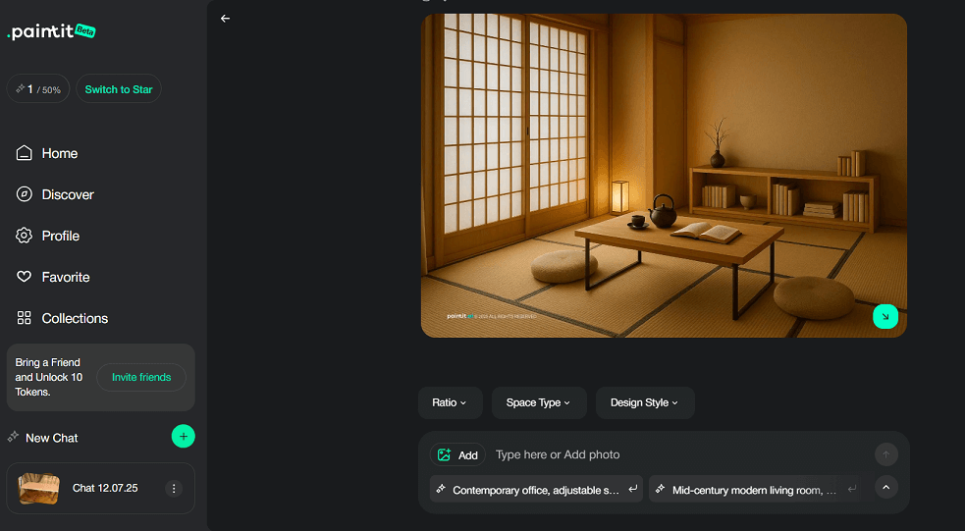View Favorite items
This screenshot has height=531, width=965.
pyautogui.click(x=65, y=277)
